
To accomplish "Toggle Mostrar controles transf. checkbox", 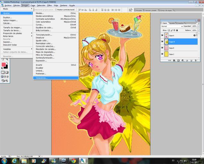I will (x=56, y=10).
